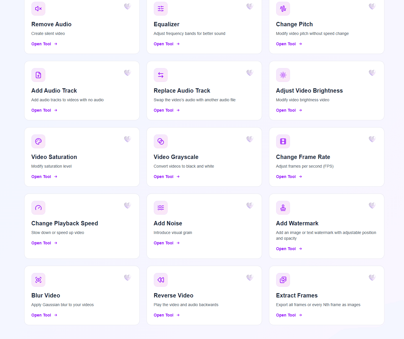
Task: Open Tool link for Add Watermark
Action: tap(289, 249)
